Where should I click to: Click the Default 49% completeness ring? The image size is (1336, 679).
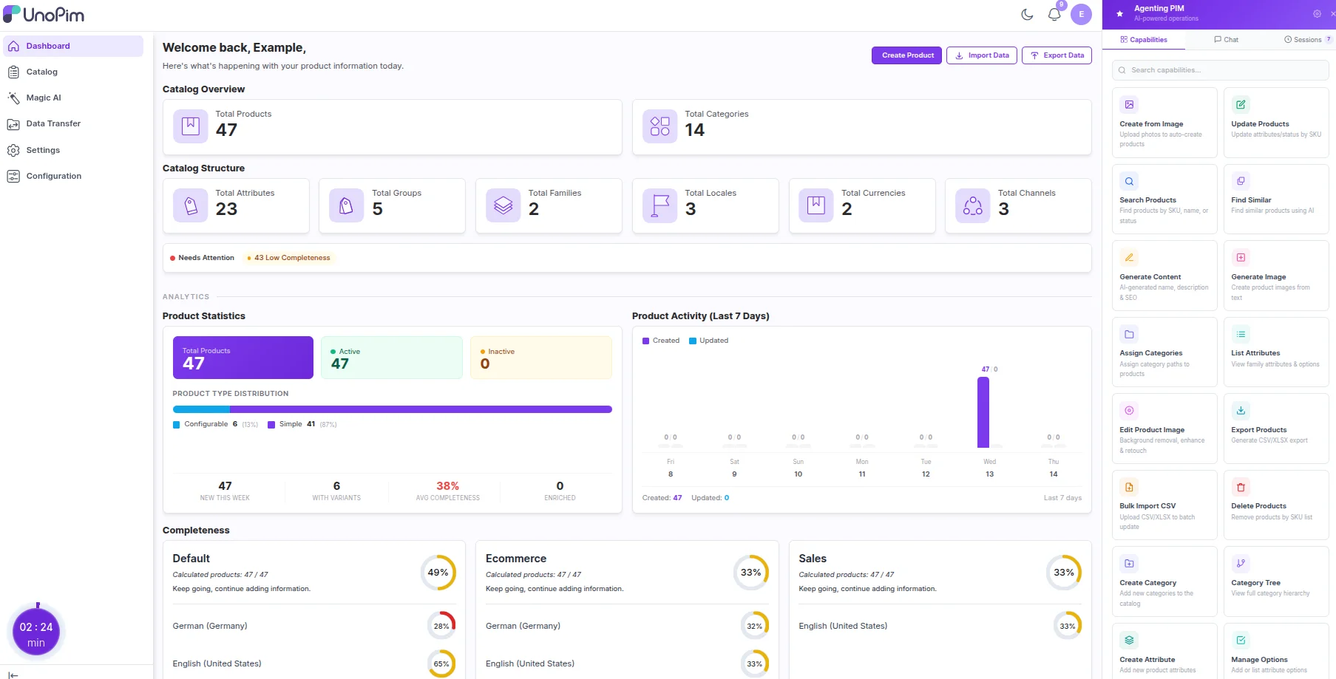(438, 573)
